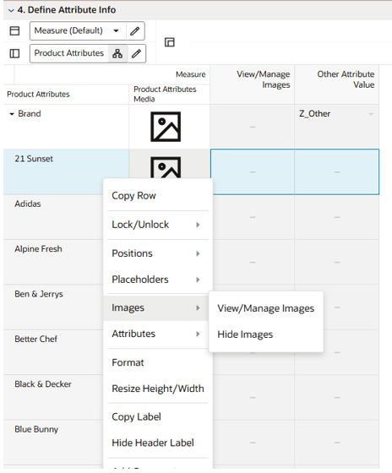The image size is (392, 473).
Task: Open the Product Attributes hierarchy icon
Action: click(117, 53)
